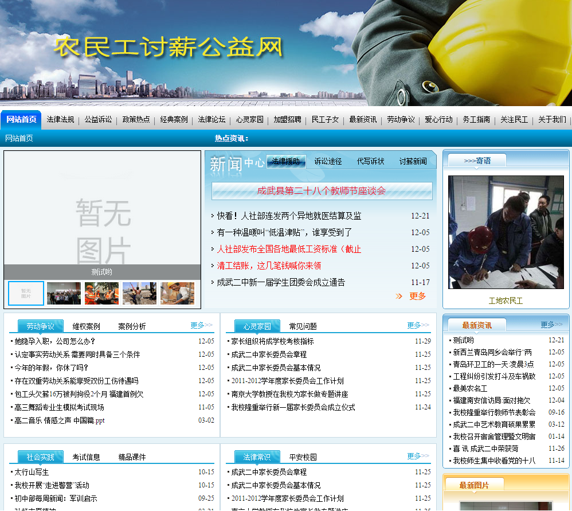The image size is (572, 511).
Task: Select the yellow-helmet worker thumbnail
Action: (x=177, y=293)
